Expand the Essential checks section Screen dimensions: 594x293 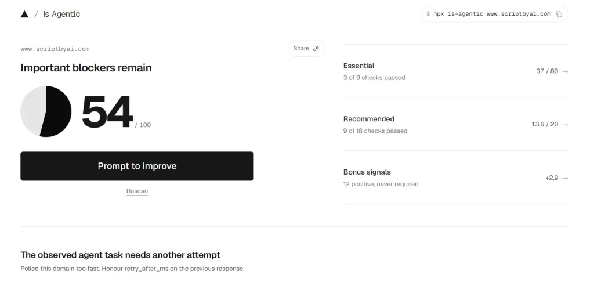(x=456, y=71)
